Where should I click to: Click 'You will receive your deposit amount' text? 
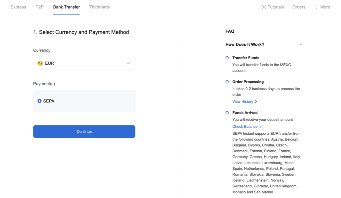pyautogui.click(x=262, y=119)
